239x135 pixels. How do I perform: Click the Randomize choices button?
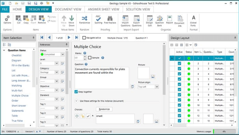coord(104,109)
